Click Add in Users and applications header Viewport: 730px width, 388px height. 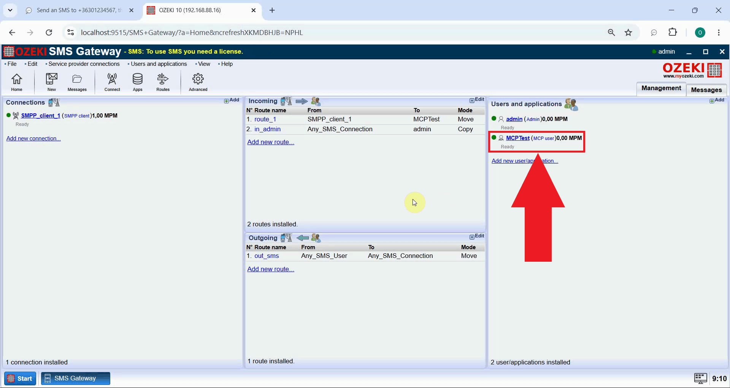coord(717,100)
